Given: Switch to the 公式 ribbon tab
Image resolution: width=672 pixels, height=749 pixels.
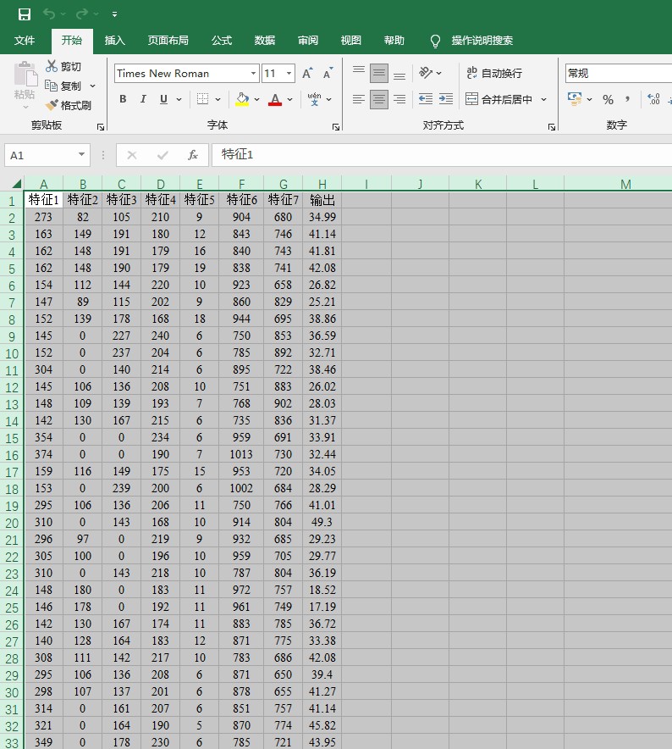Looking at the screenshot, I should coord(222,41).
